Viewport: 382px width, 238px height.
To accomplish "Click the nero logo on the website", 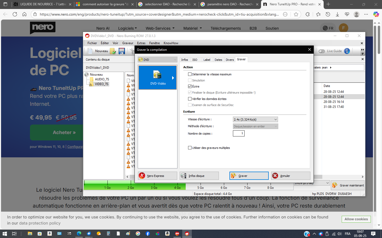I will [43, 28].
